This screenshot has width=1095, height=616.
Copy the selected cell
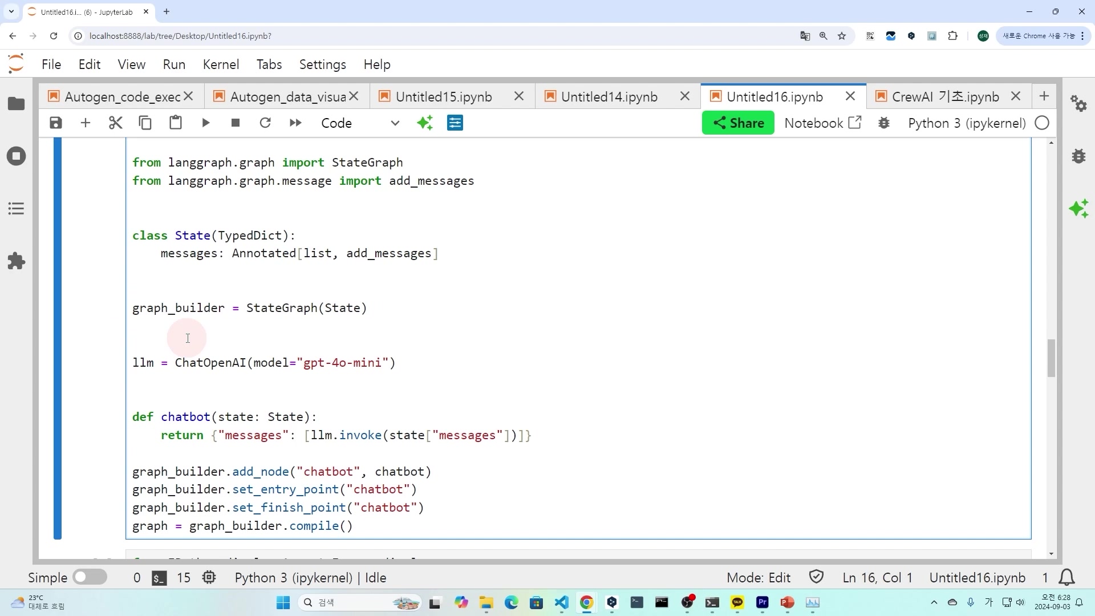click(145, 123)
